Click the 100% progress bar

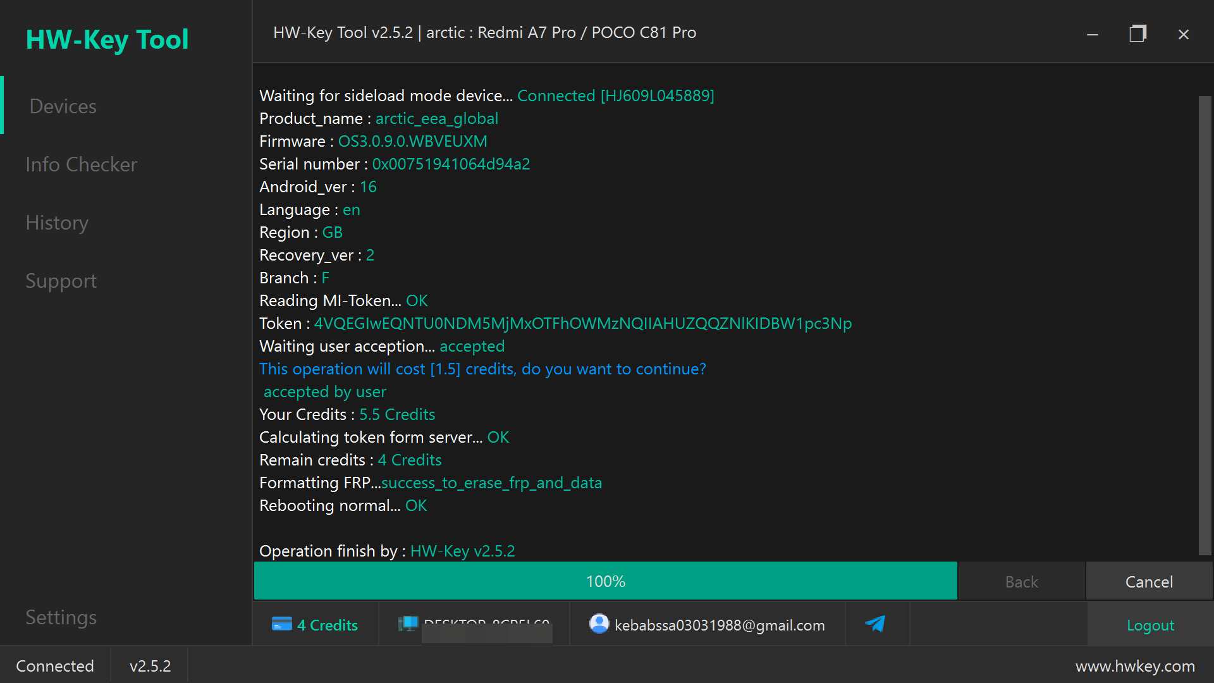click(x=606, y=581)
